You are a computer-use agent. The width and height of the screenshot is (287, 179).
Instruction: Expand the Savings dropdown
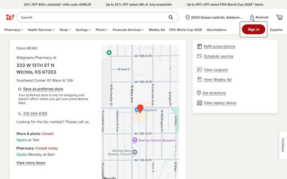pyautogui.click(x=83, y=30)
